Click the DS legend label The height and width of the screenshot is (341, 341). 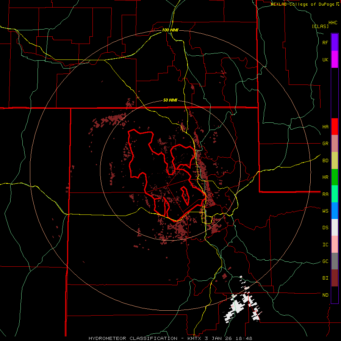(x=325, y=228)
